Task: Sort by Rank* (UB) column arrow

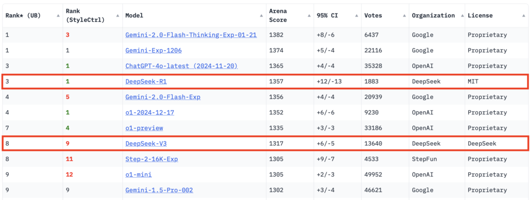Action: pyautogui.click(x=58, y=16)
